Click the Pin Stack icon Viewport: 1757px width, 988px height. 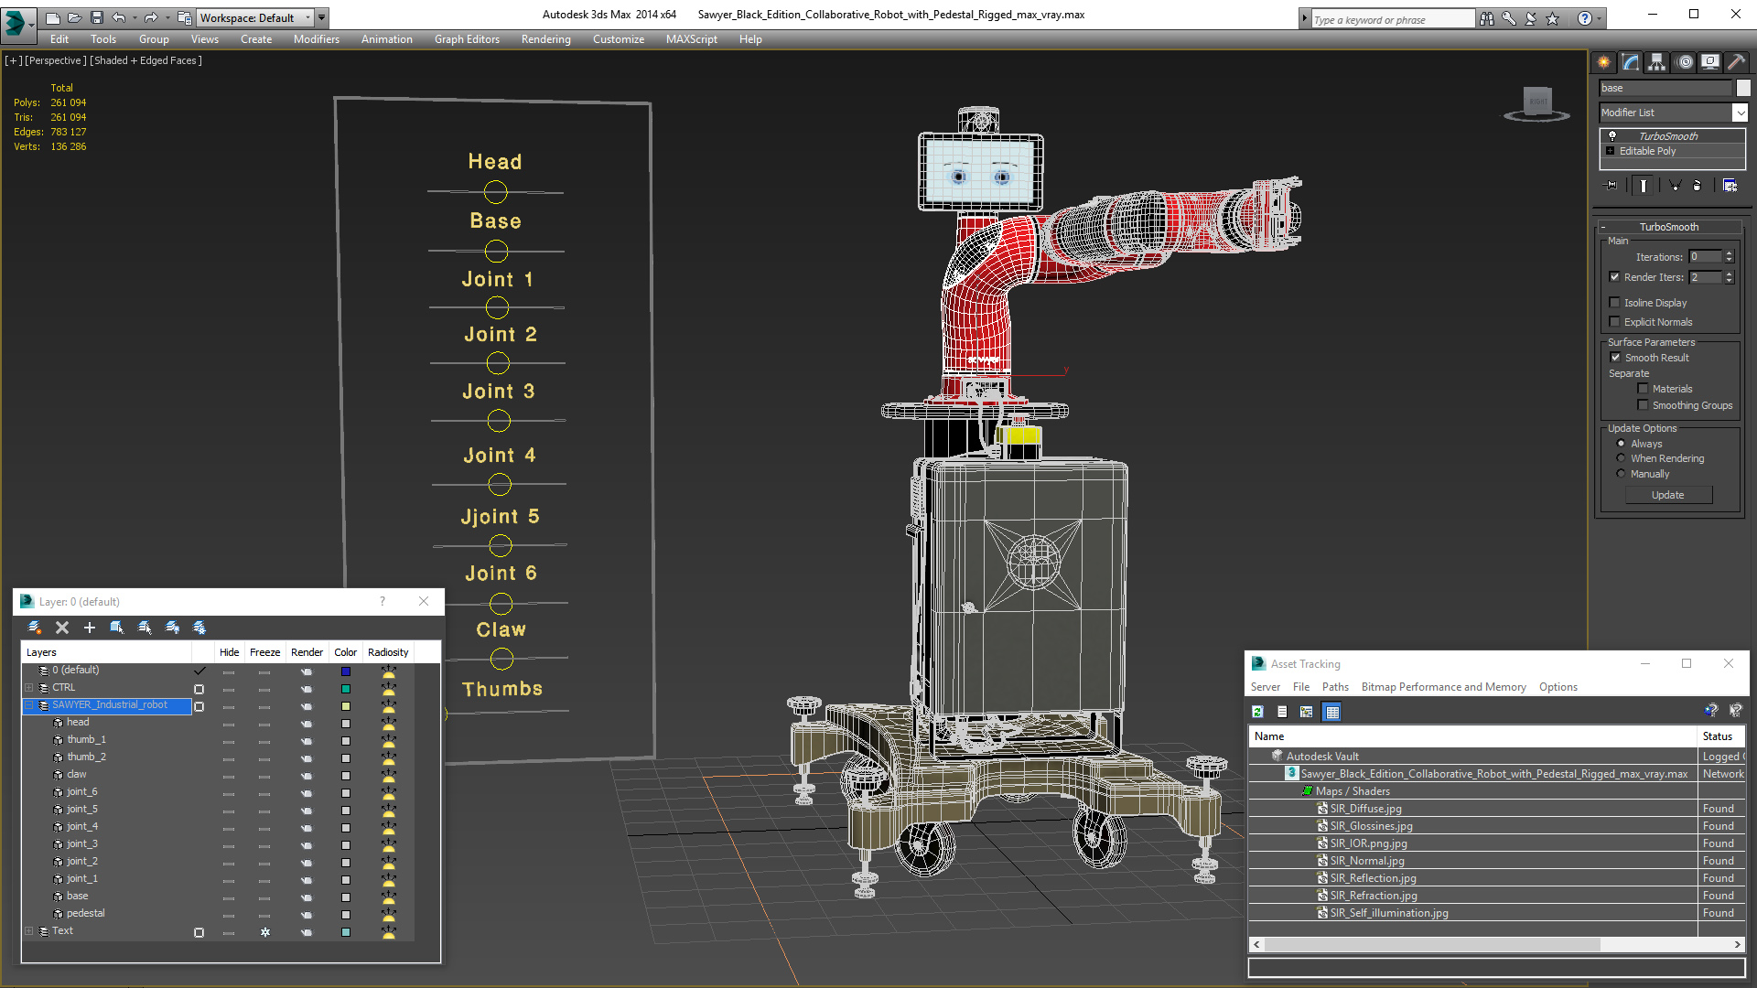pos(1611,186)
